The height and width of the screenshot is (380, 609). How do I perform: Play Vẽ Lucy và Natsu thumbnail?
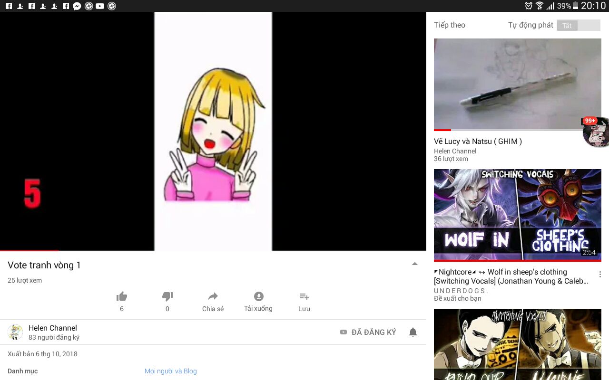tap(517, 84)
